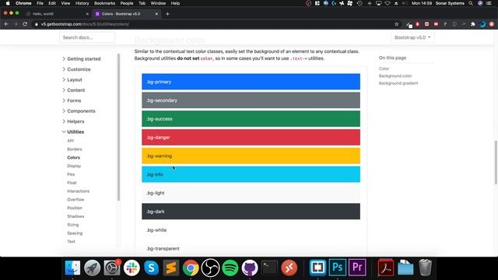Image resolution: width=498 pixels, height=280 pixels.
Task: Open the Spacing utilities page
Action: point(75,233)
